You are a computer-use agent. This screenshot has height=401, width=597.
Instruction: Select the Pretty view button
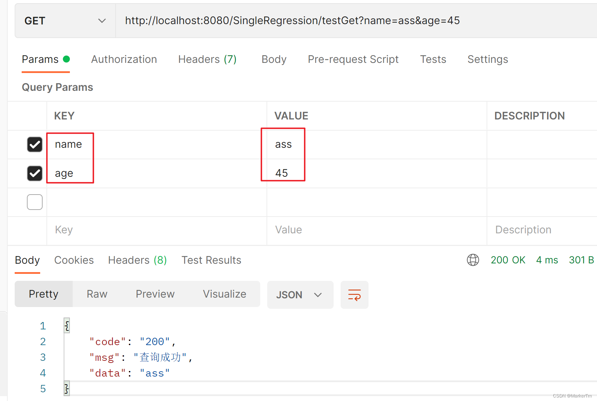(44, 294)
